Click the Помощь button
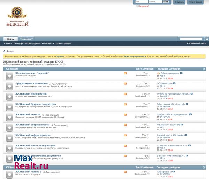This screenshot has height=179, width=209. pos(179,2)
